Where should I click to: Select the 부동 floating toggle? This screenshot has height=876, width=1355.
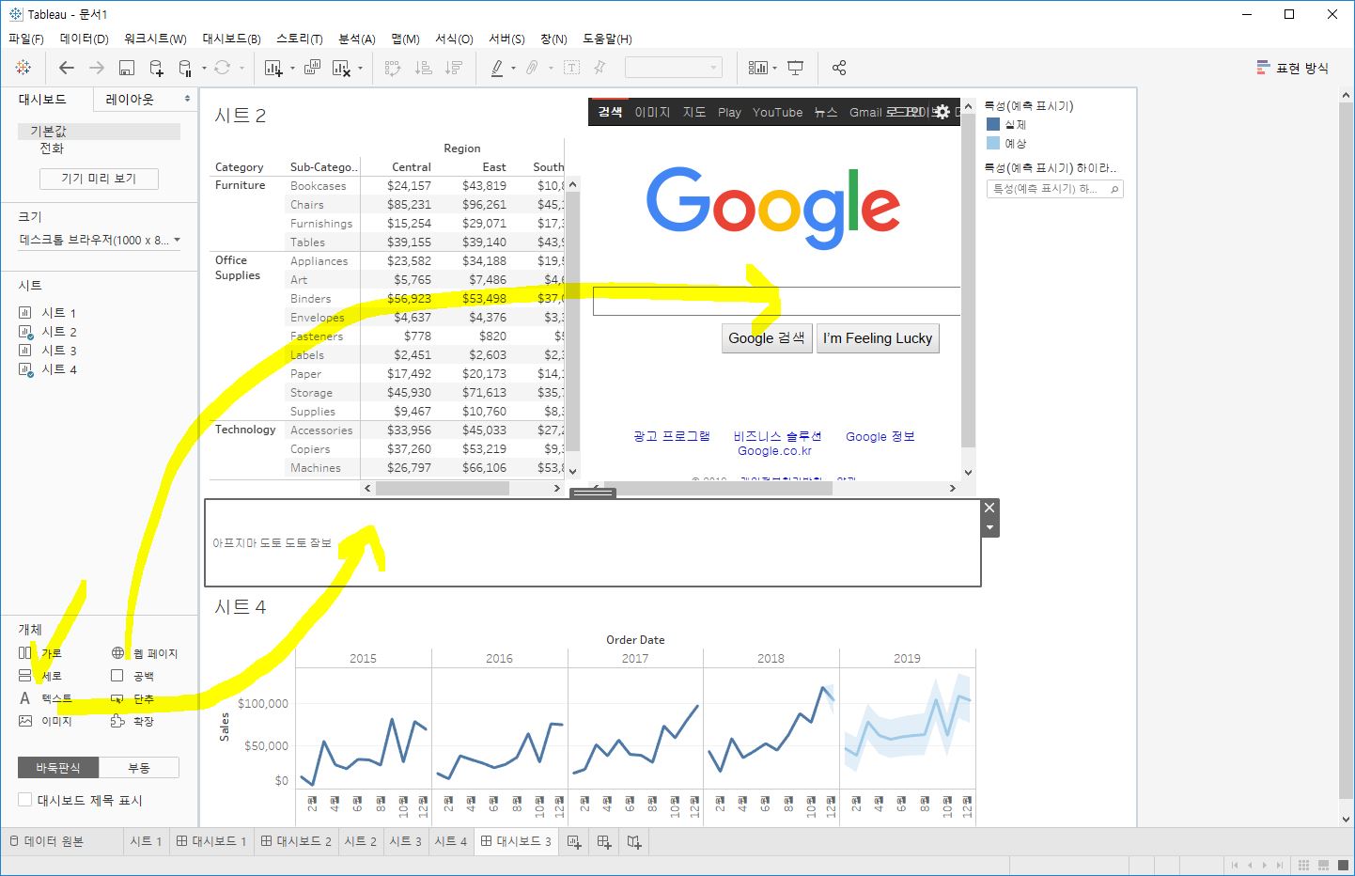(x=139, y=768)
